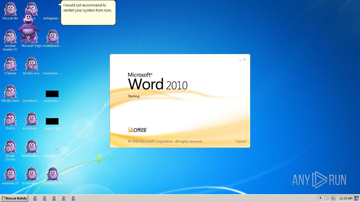Click Bonzi's speech balloon about restarting
The width and height of the screenshot is (360, 202).
(x=88, y=13)
